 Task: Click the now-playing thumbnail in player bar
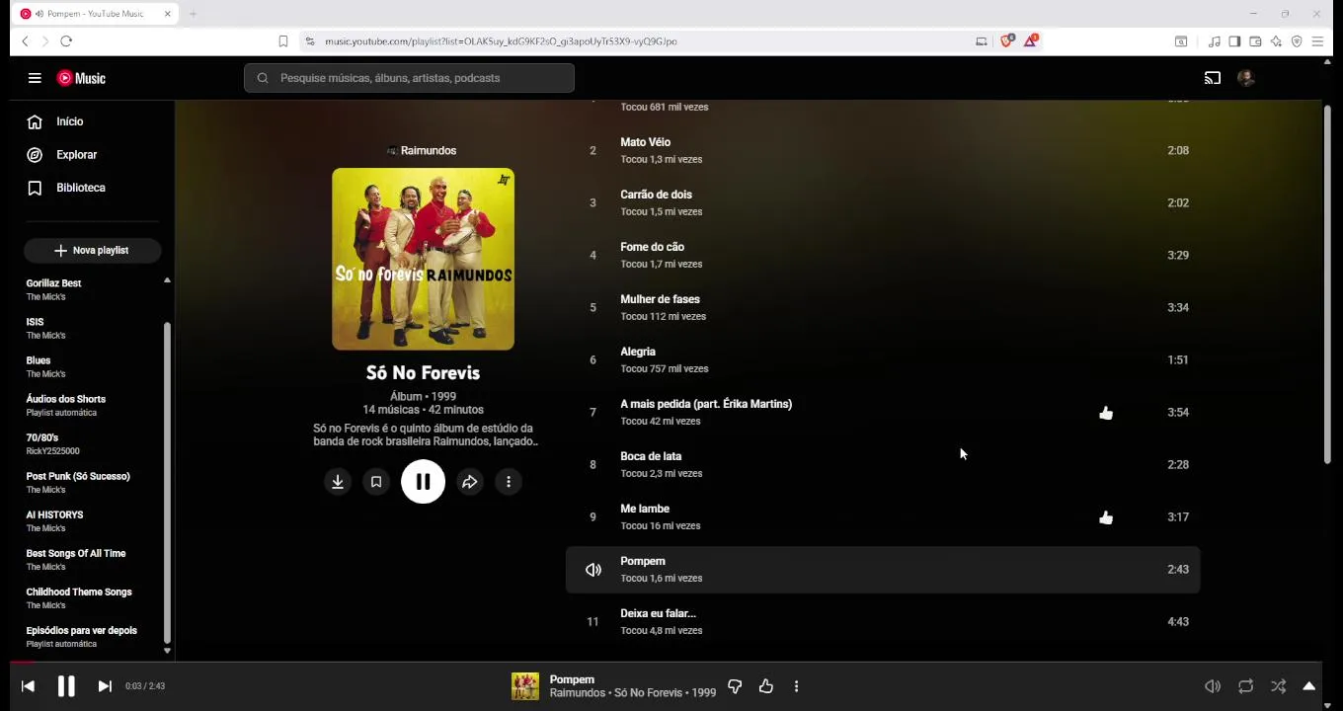point(525,686)
